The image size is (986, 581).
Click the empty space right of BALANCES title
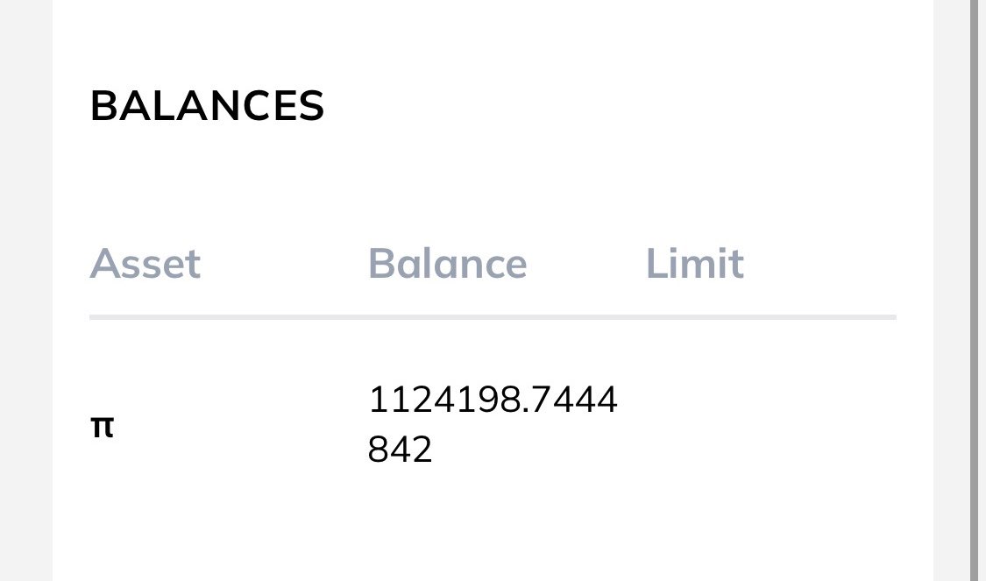[614, 106]
